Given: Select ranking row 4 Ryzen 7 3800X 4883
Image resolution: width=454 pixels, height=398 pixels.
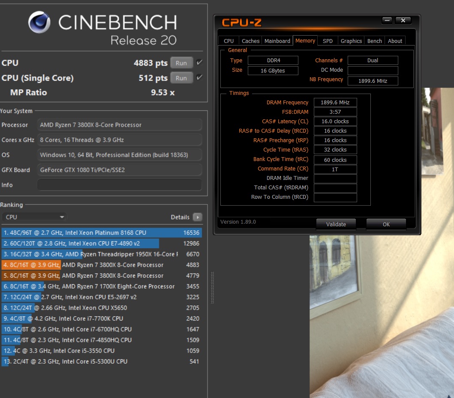Looking at the screenshot, I should [102, 265].
